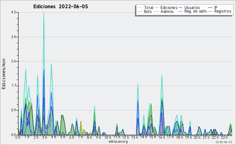The image size is (236, 145).
Task: Click the Reg. de adm. legend label
Action: click(196, 11)
